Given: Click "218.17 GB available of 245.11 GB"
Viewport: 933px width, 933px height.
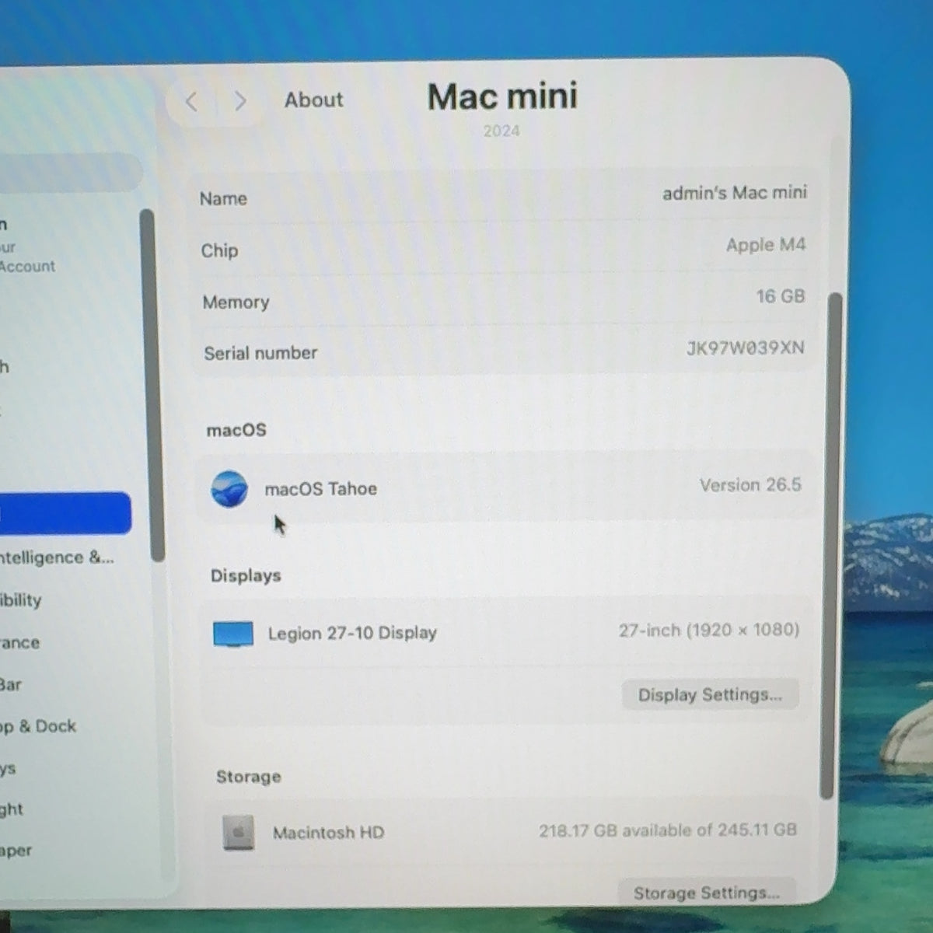Looking at the screenshot, I should [668, 830].
